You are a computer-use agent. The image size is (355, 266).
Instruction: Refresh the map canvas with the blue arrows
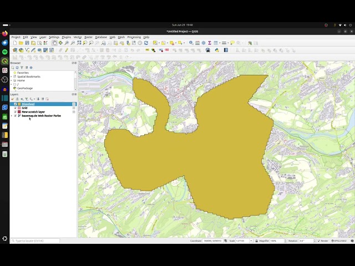[x=146, y=43]
